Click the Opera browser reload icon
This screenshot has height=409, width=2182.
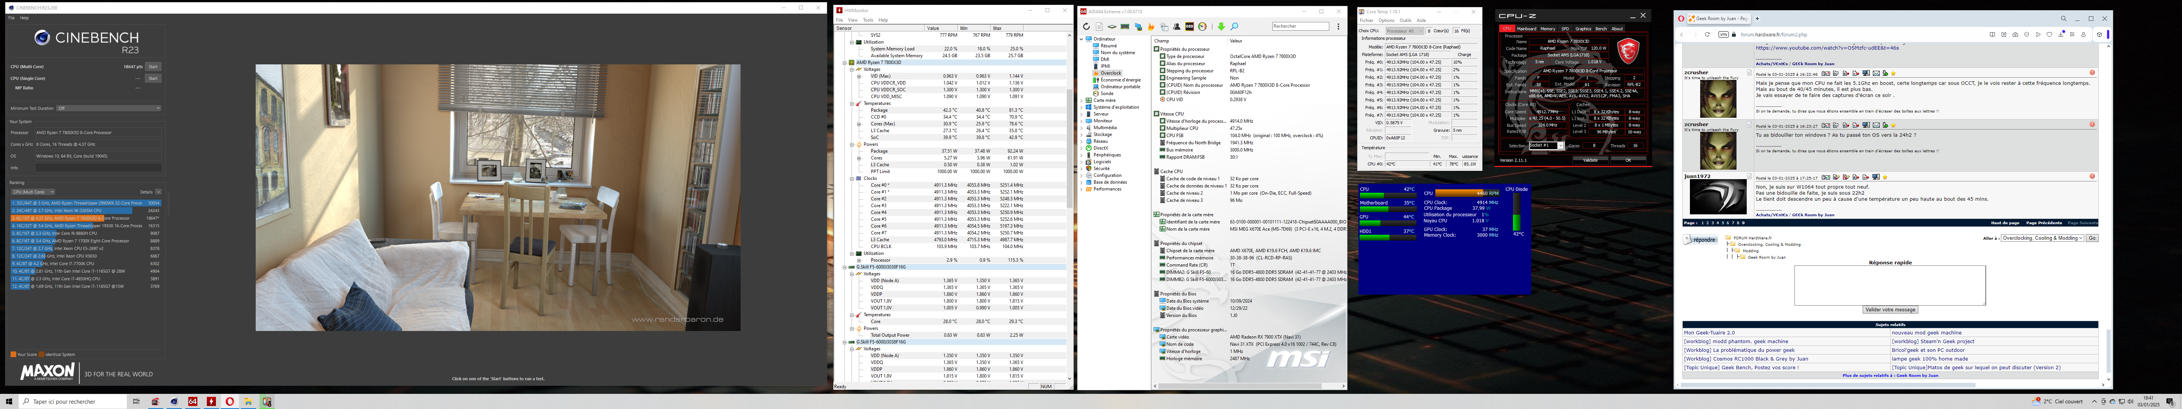tap(1708, 35)
